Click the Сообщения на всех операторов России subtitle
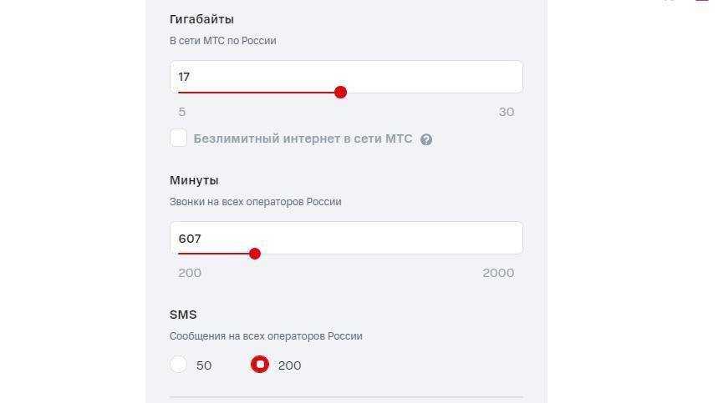The height and width of the screenshot is (403, 723). point(266,336)
